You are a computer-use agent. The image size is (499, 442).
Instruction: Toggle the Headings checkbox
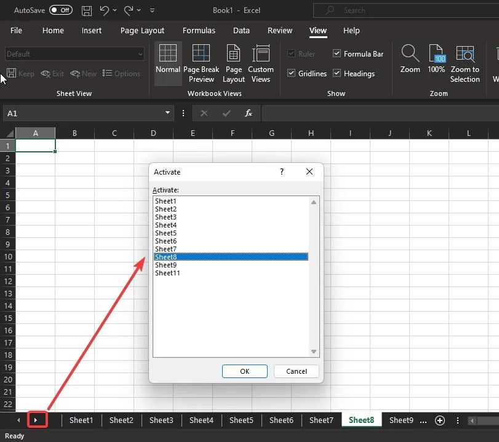[x=337, y=73]
